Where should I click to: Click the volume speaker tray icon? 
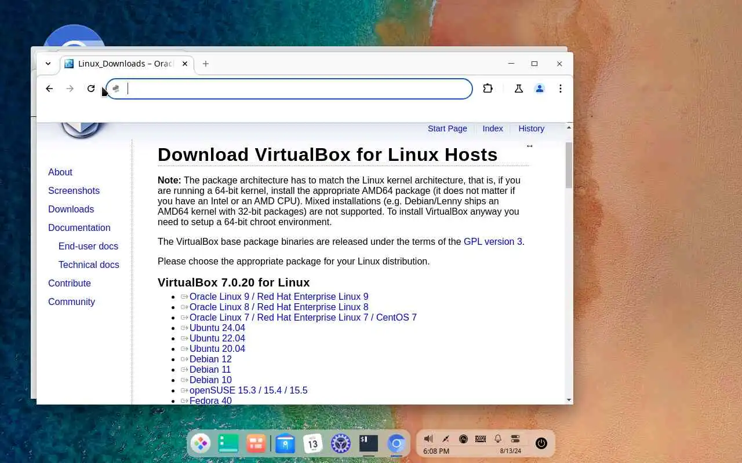428,439
